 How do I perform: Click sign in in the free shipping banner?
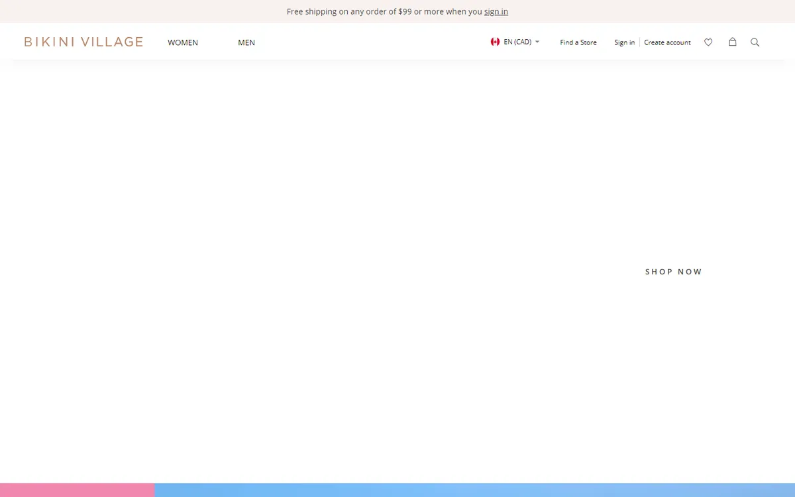point(496,11)
